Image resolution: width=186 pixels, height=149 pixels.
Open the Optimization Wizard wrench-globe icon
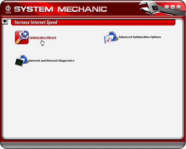[x=22, y=37]
